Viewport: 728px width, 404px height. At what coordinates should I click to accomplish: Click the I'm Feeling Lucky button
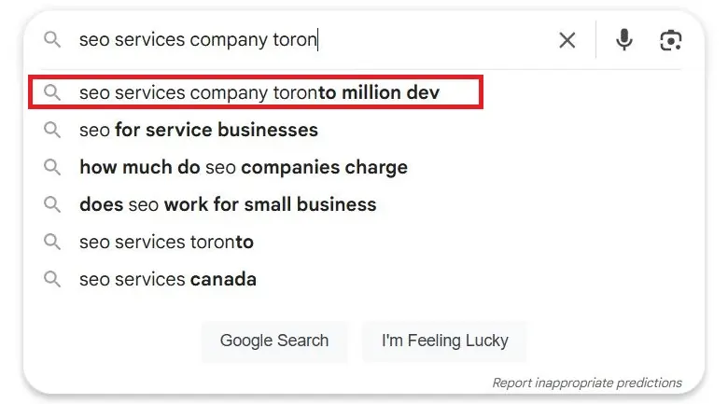click(445, 341)
